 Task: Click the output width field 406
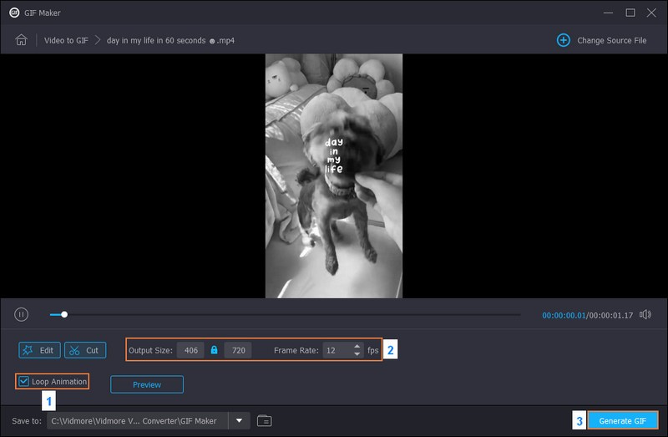click(190, 350)
